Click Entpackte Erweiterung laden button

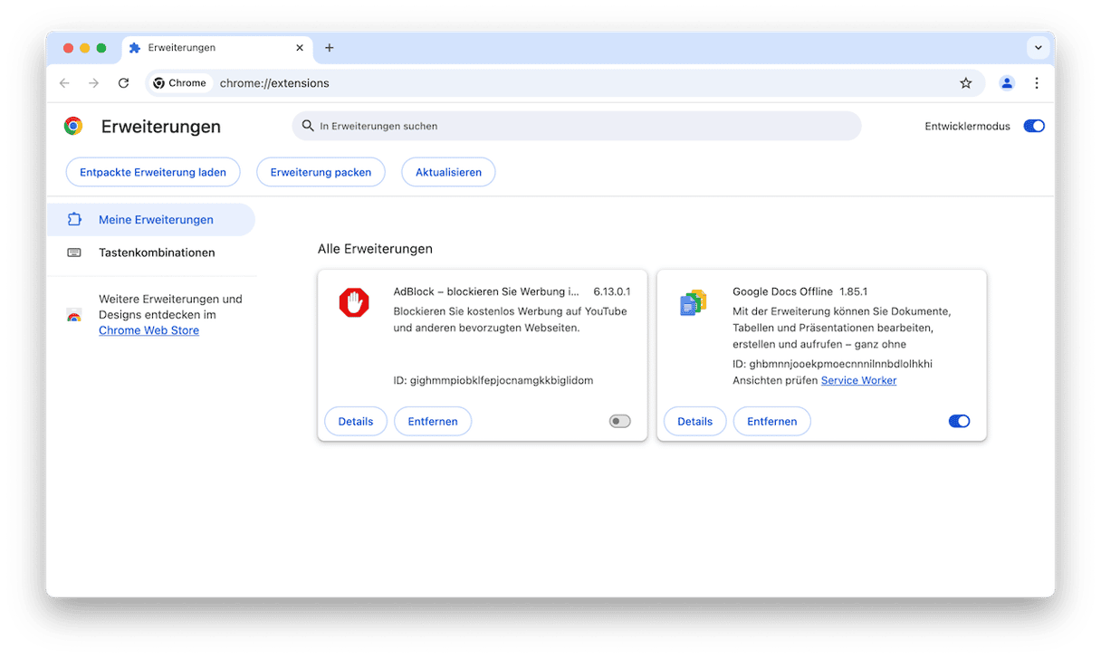tap(153, 172)
